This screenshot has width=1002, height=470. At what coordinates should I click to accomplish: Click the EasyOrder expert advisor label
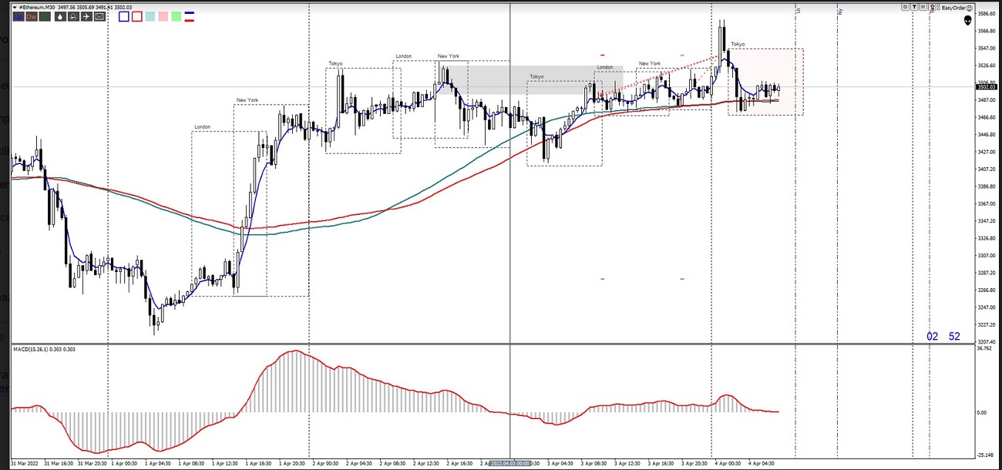(x=953, y=7)
